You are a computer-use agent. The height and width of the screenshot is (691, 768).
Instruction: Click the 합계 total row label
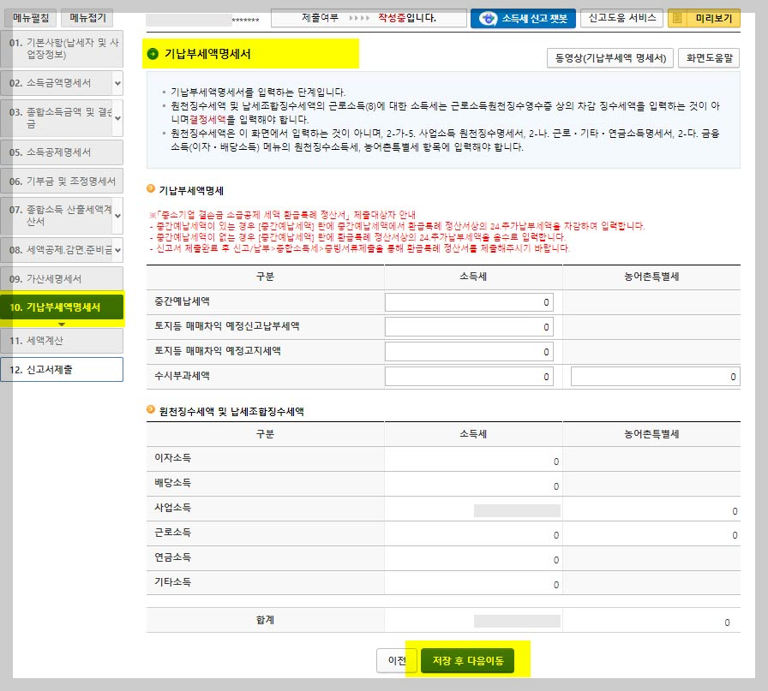[265, 620]
